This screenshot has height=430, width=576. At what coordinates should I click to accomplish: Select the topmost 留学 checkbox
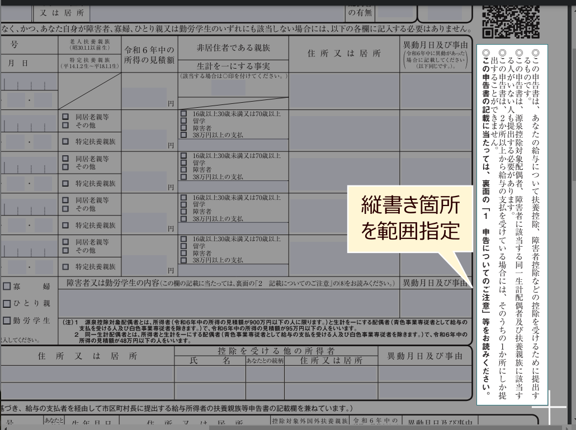click(x=184, y=121)
